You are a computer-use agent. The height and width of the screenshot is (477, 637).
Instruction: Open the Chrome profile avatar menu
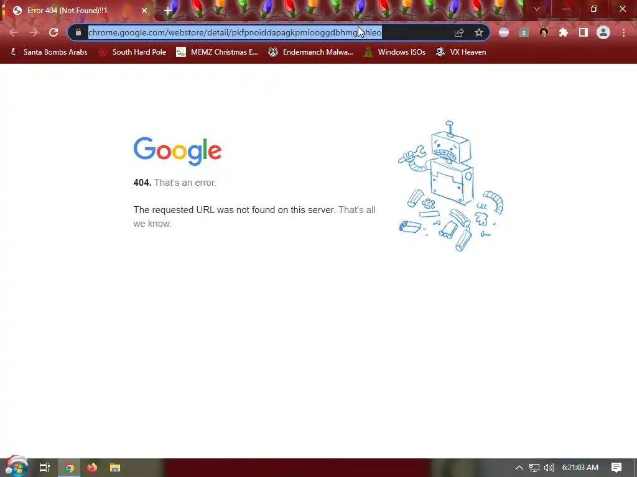[x=603, y=32]
